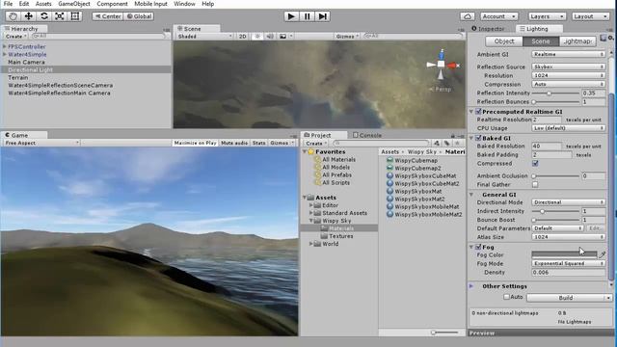Open the Layout dropdown
The height and width of the screenshot is (347, 617).
[x=590, y=16]
